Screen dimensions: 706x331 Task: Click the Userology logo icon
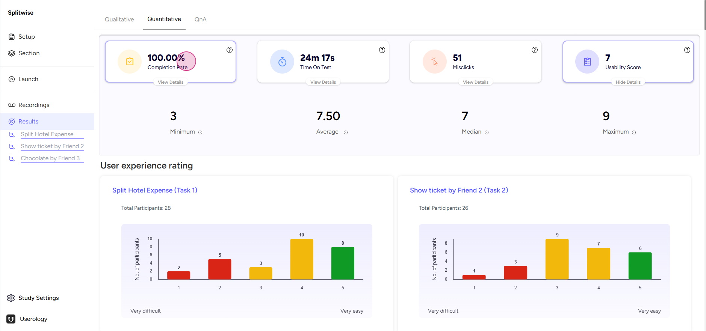(11, 319)
